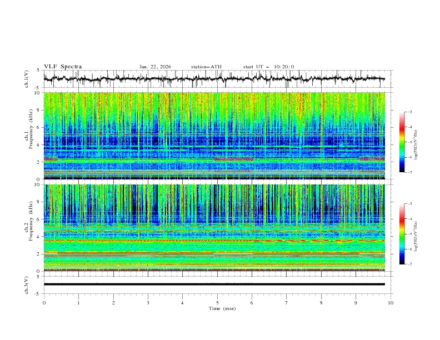This screenshot has width=440, height=340.
Task: Click time axis tick label "0"
Action: click(x=44, y=303)
